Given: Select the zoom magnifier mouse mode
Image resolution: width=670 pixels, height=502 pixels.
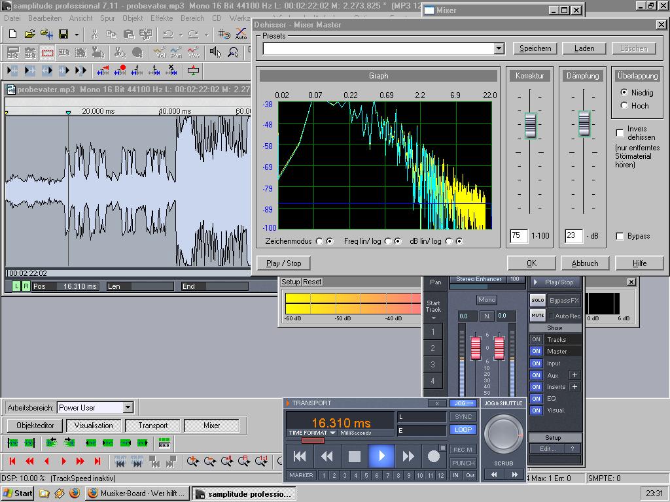Looking at the screenshot, I should [x=233, y=52].
